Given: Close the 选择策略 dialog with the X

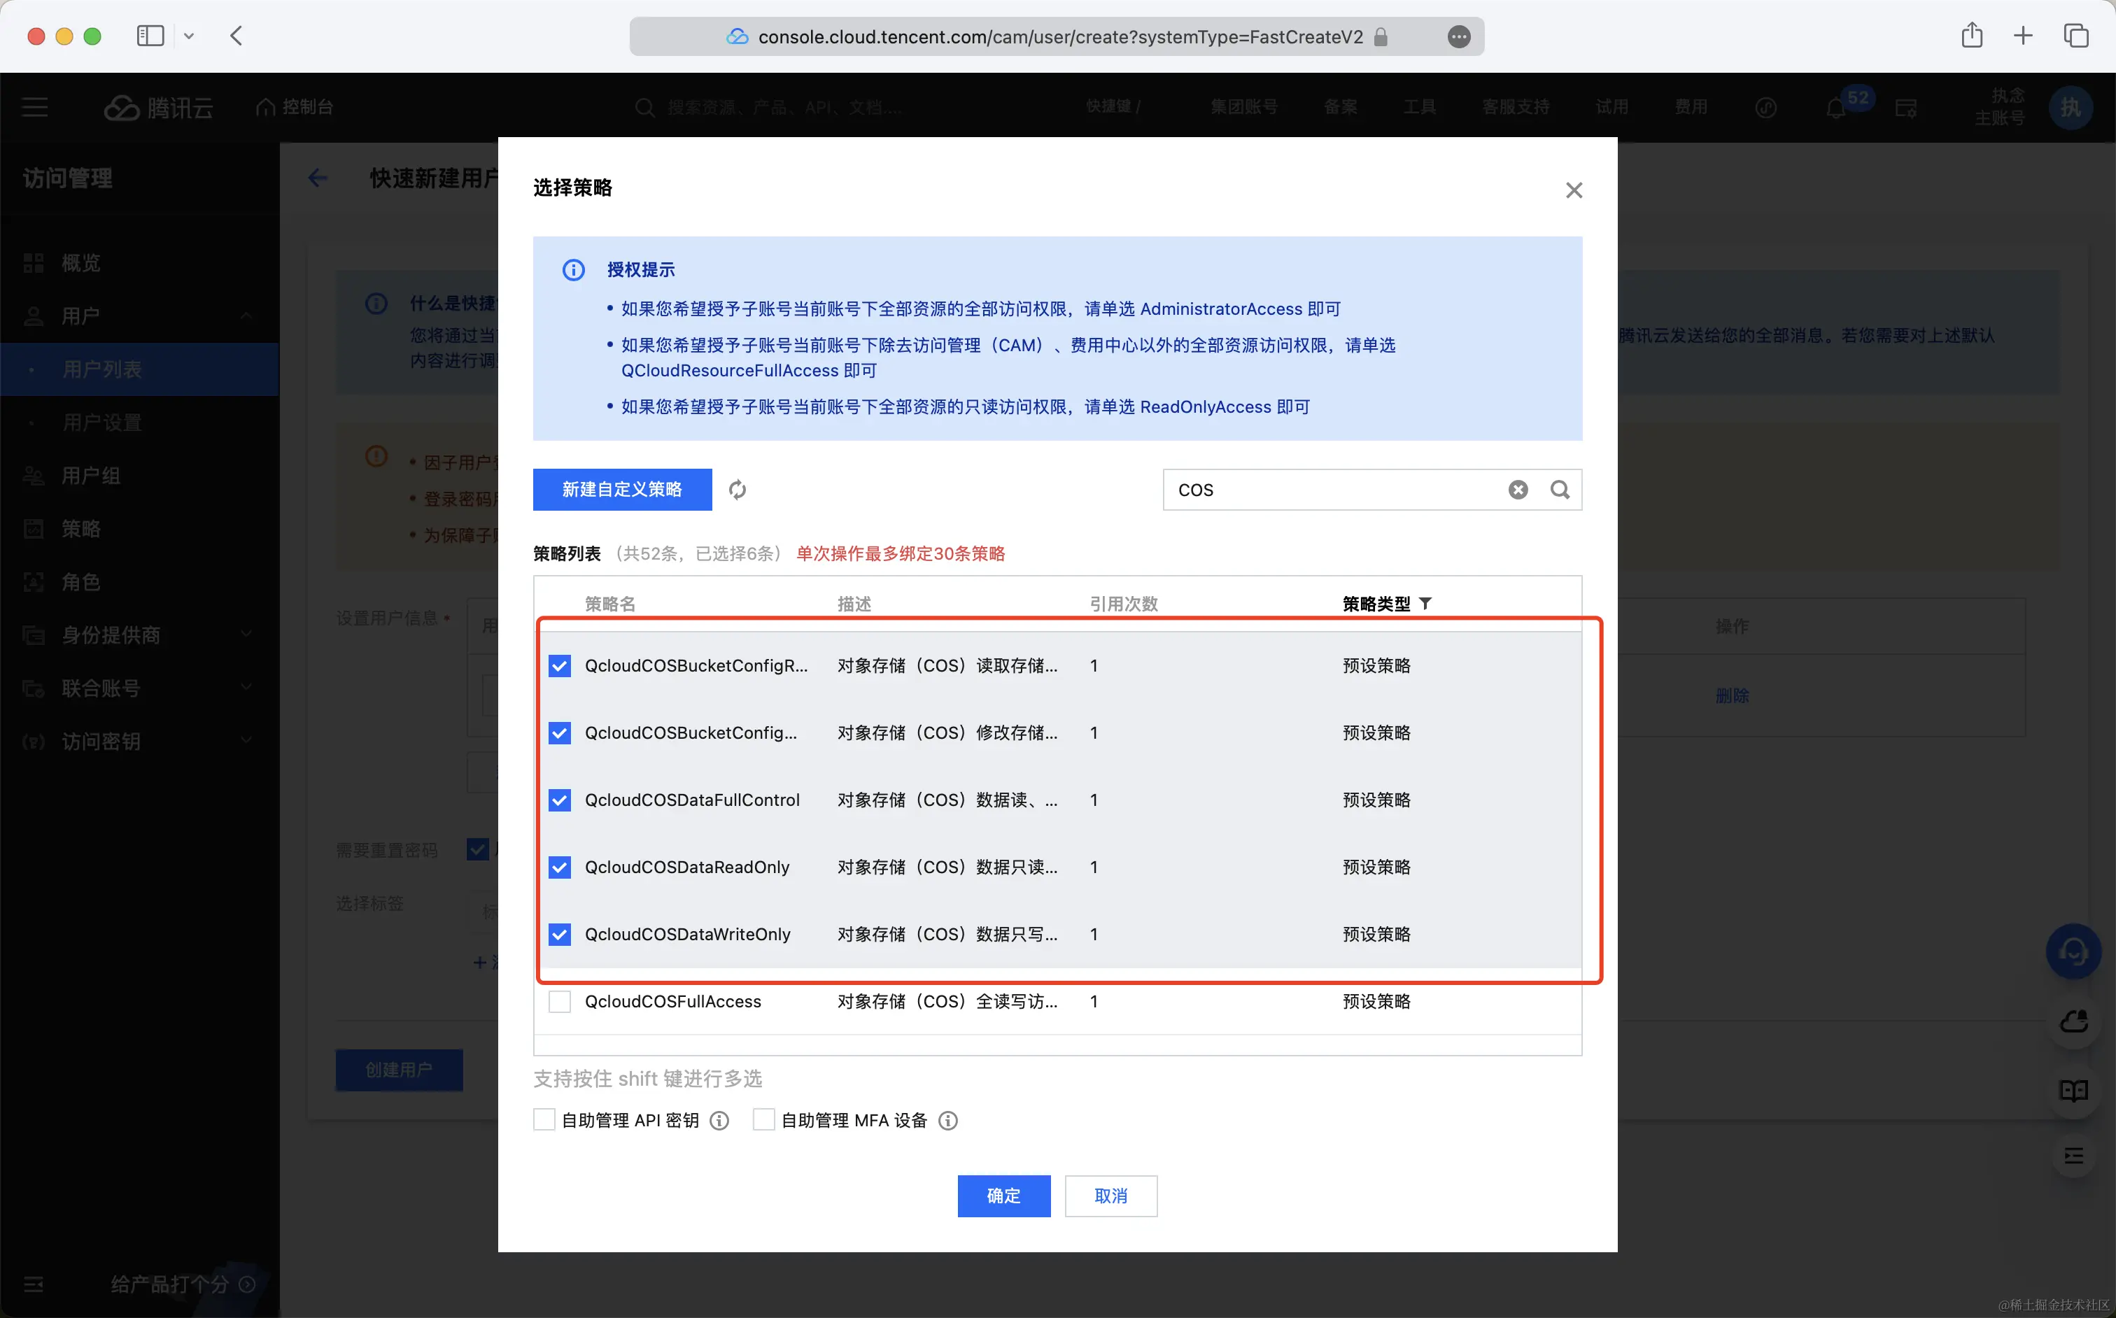Looking at the screenshot, I should 1574,190.
